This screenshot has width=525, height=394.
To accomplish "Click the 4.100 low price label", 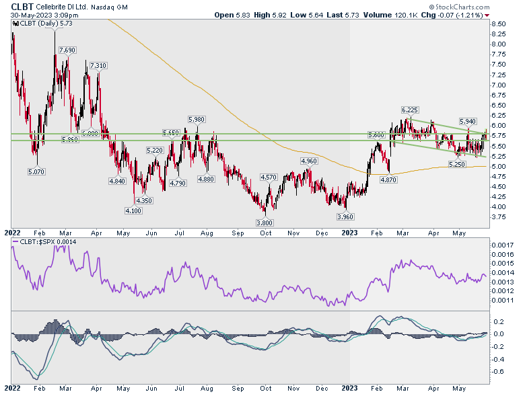I will [133, 210].
